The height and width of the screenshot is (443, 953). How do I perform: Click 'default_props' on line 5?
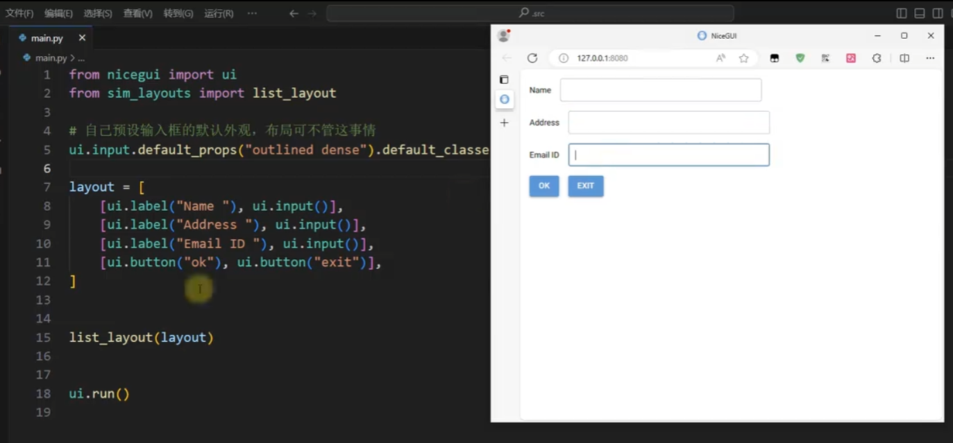[187, 150]
